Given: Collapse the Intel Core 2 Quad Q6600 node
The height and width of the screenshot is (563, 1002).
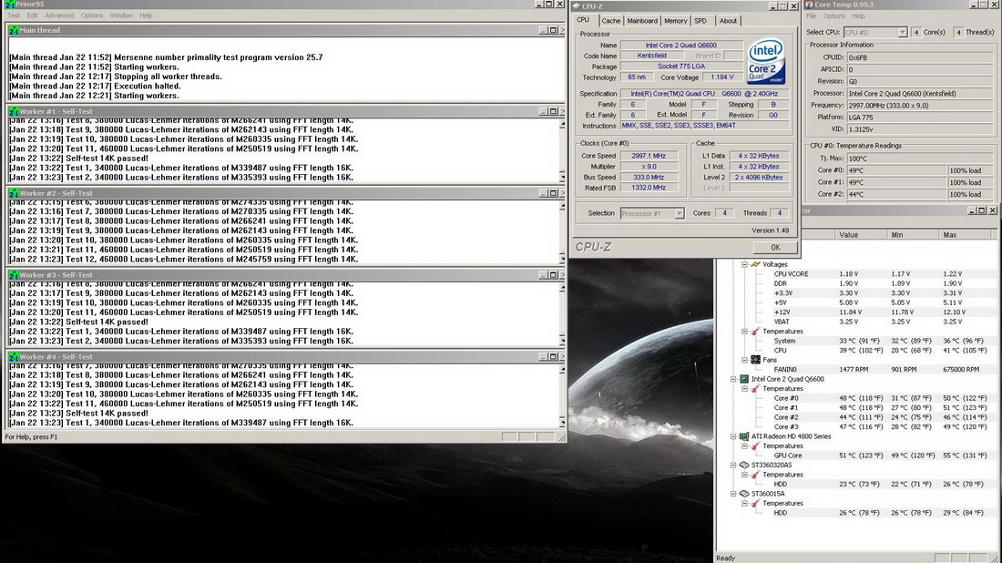Looking at the screenshot, I should (733, 379).
